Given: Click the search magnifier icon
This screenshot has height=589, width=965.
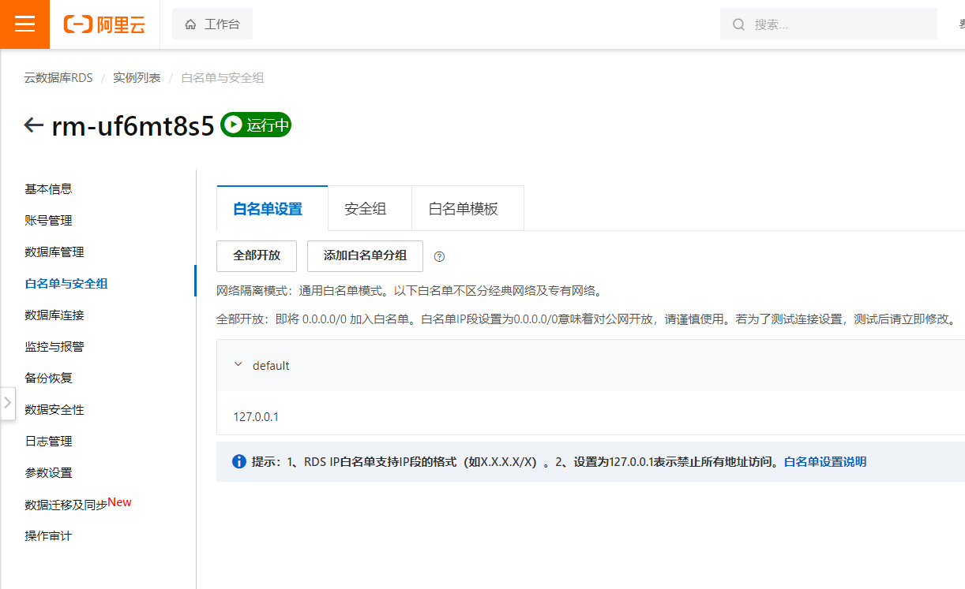Looking at the screenshot, I should (739, 24).
